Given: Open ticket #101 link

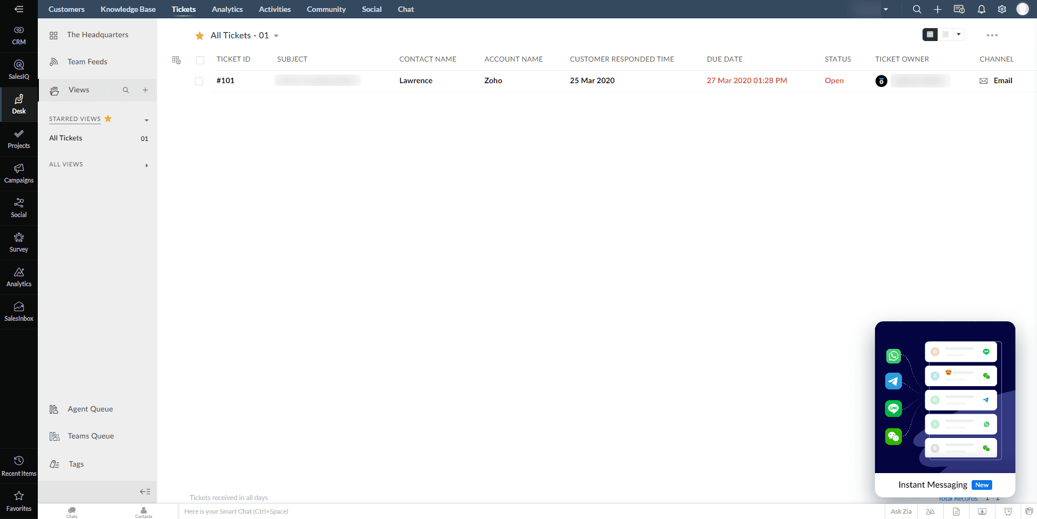Looking at the screenshot, I should point(225,80).
